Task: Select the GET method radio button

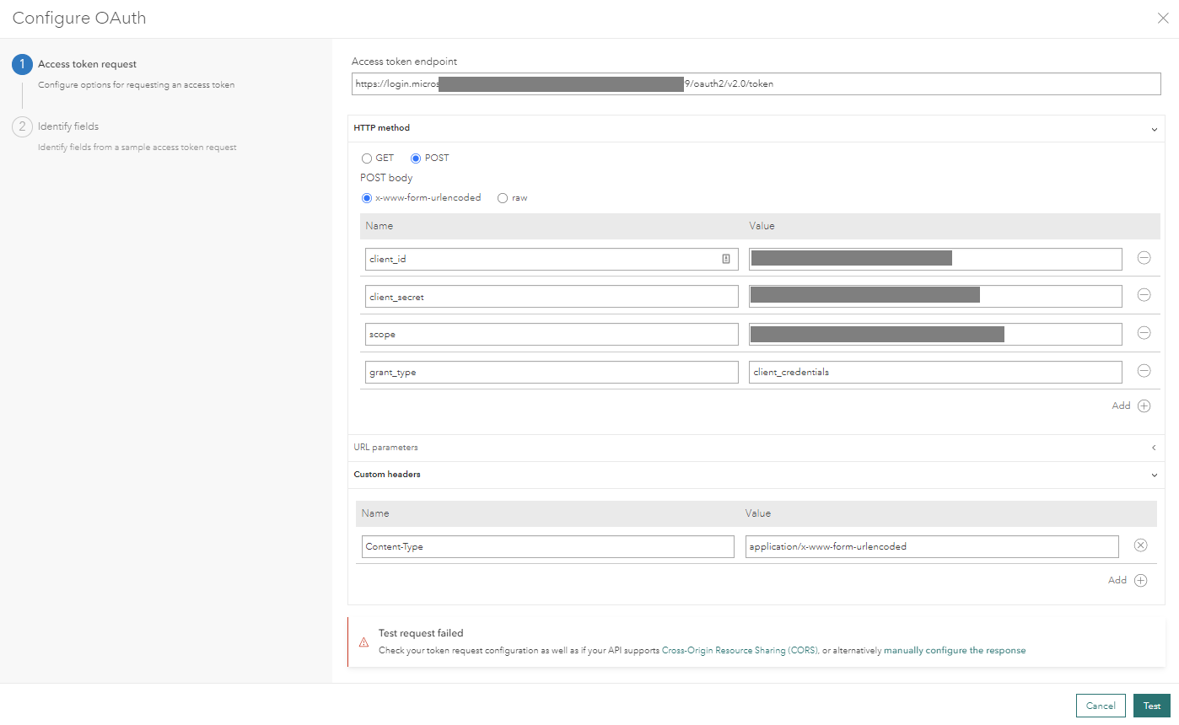Action: 366,158
